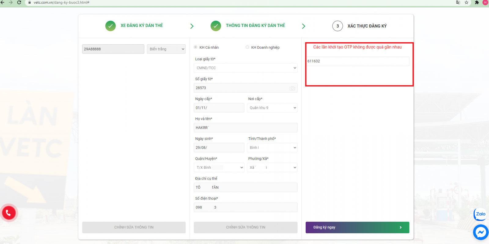
Task: Open the Biển trắng plate type dropdown
Action: tap(166, 49)
